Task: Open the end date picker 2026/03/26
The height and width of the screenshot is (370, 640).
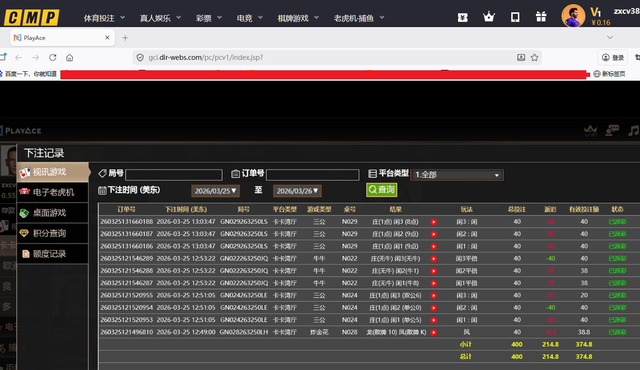Action: tap(297, 191)
